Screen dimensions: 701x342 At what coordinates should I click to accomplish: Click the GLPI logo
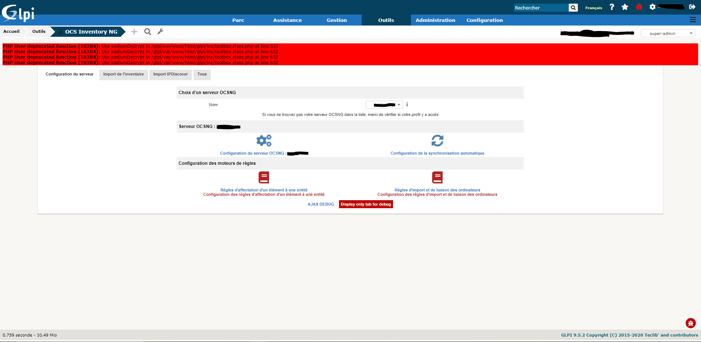click(18, 13)
